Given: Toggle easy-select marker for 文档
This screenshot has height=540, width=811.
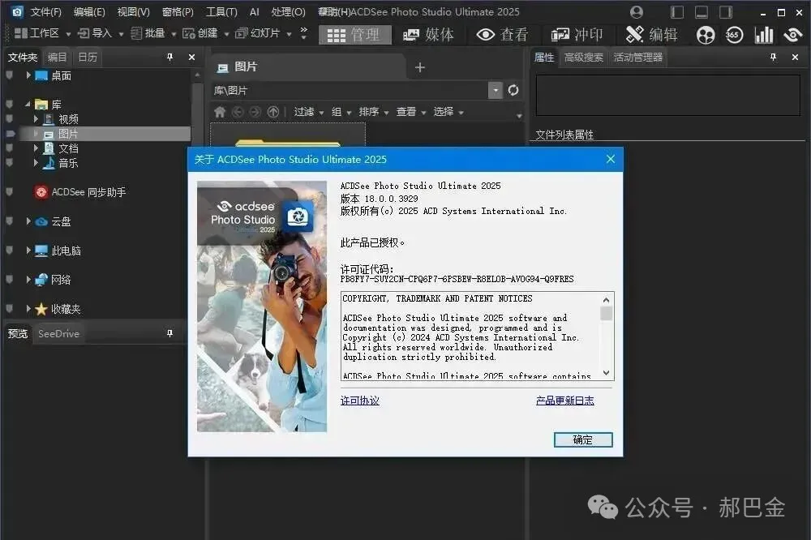Looking at the screenshot, I should point(9,148).
